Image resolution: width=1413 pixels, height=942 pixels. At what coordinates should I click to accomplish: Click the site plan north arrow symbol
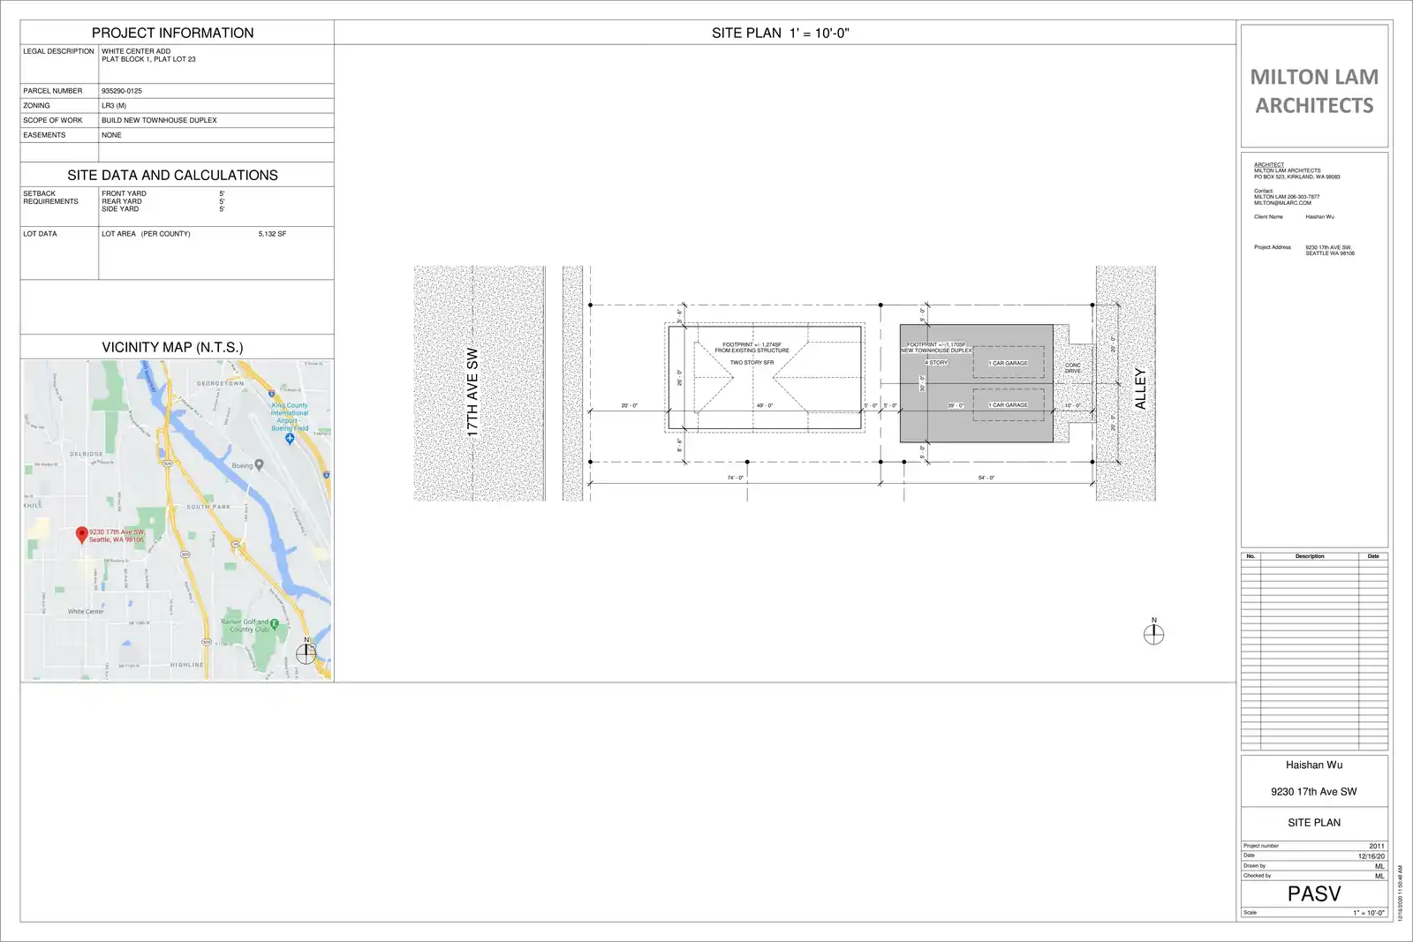pyautogui.click(x=1153, y=633)
